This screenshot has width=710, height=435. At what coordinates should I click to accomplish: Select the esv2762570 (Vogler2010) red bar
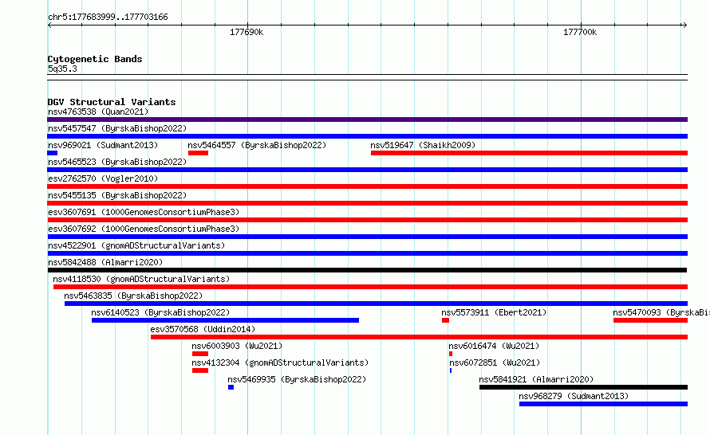(367, 186)
